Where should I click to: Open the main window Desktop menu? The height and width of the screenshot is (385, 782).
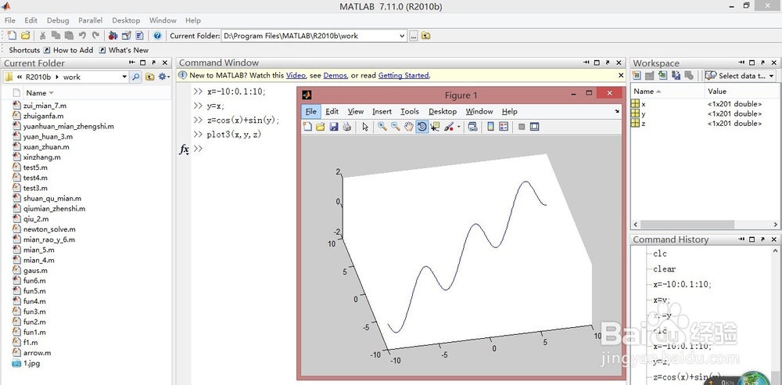[126, 20]
